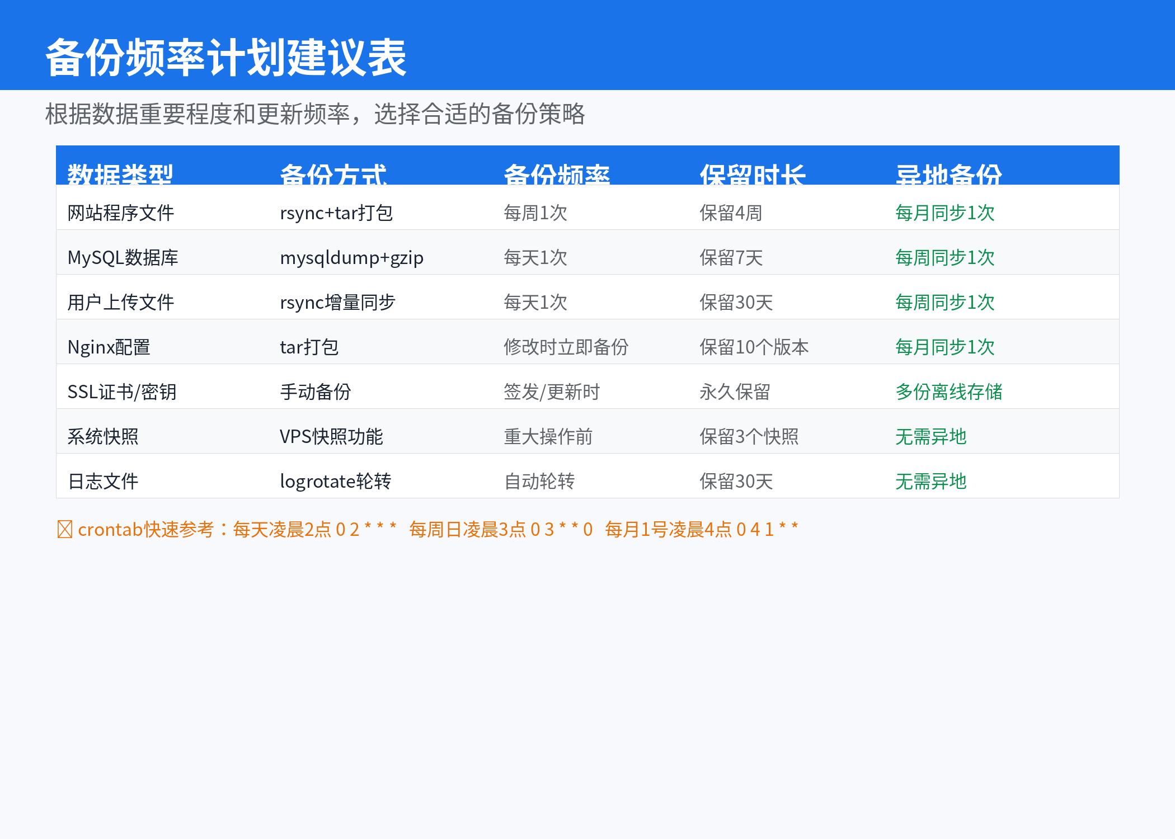1175x839 pixels.
Task: Click the 多份离线存储 cell
Action: [x=949, y=392]
